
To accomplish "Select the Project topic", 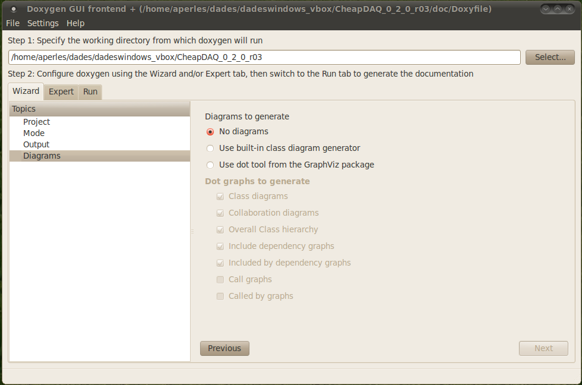I will (x=100, y=122).
